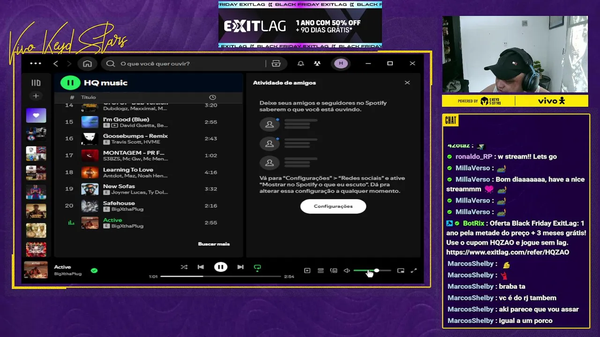
Task: Click the now playing album art in player bar
Action: [36, 270]
